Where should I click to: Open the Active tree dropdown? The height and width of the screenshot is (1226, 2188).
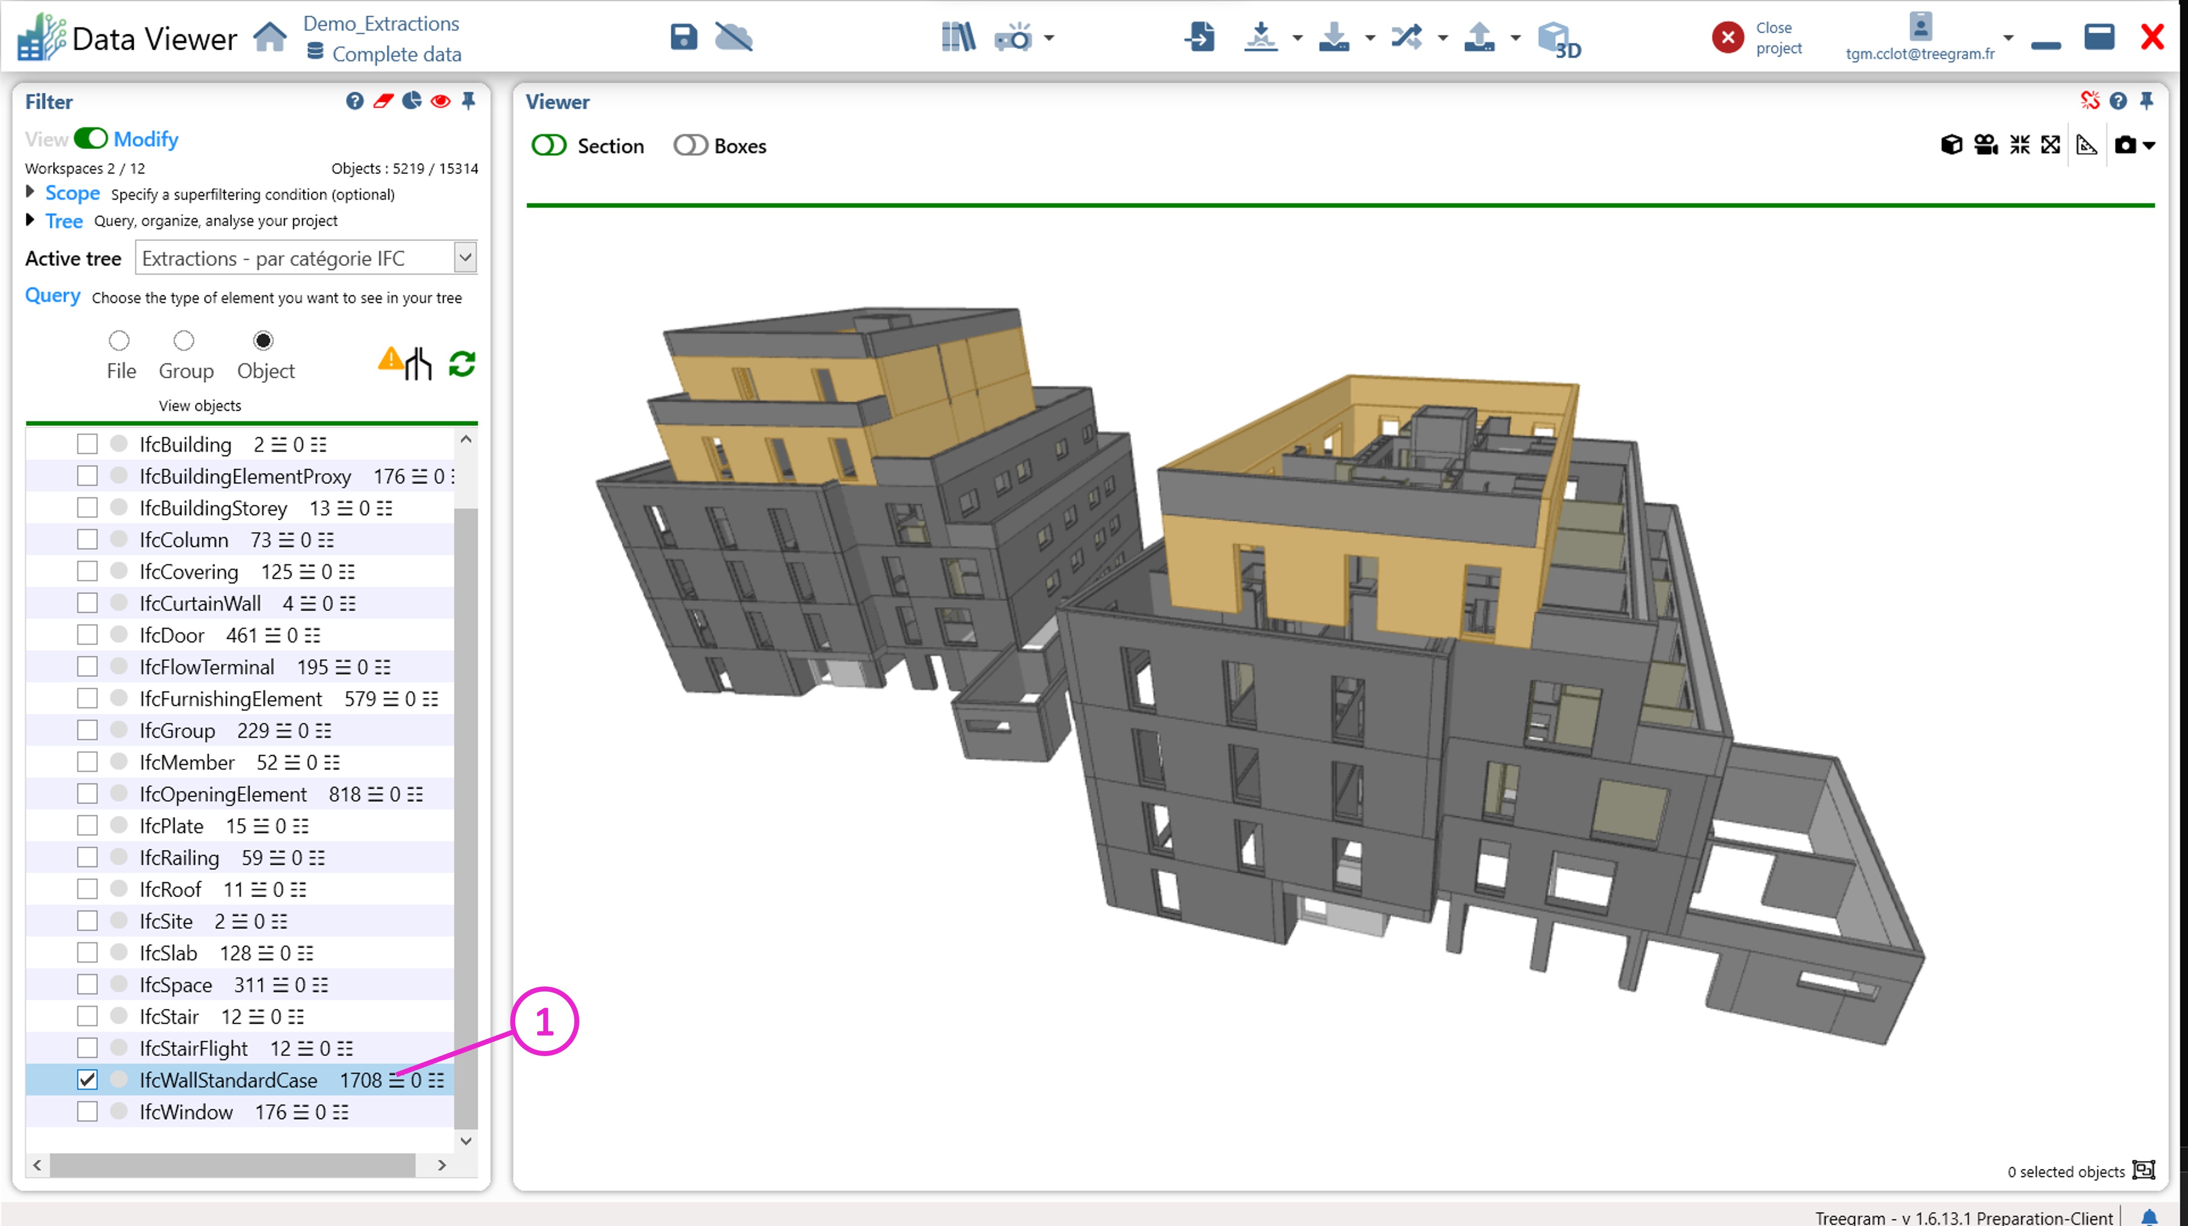click(464, 258)
